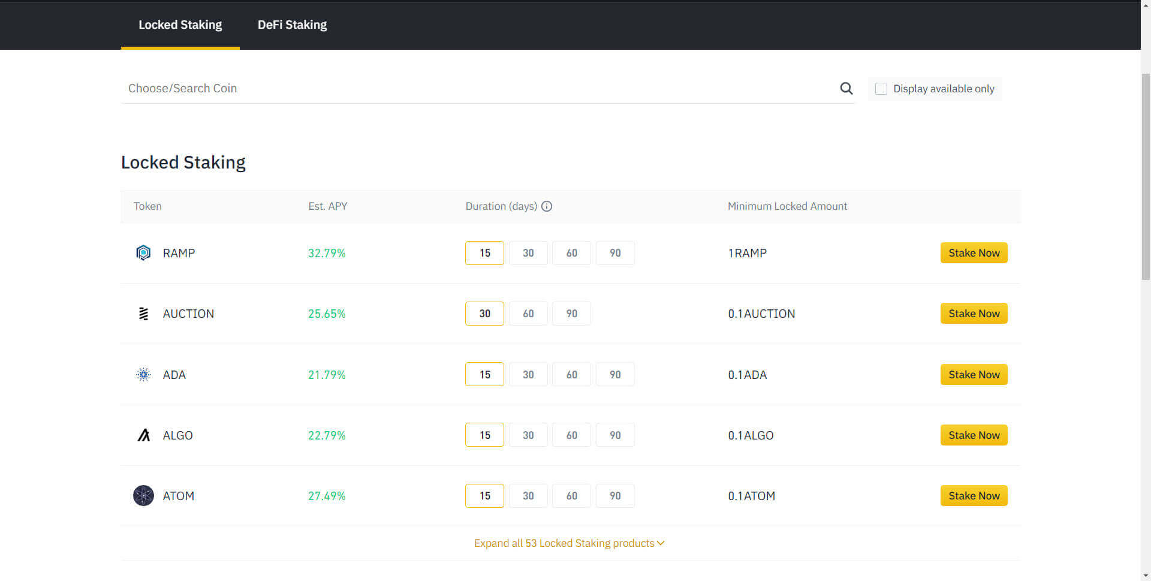Click the 1 RAMP minimum amount
Image resolution: width=1151 pixels, height=581 pixels.
pos(747,253)
